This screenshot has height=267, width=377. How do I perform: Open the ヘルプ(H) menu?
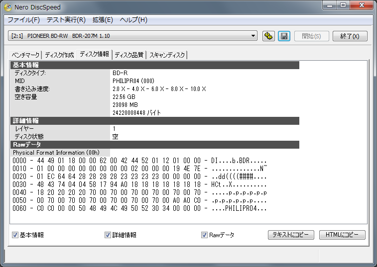coord(133,20)
